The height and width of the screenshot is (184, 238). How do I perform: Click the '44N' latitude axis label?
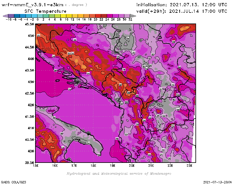(31, 59)
